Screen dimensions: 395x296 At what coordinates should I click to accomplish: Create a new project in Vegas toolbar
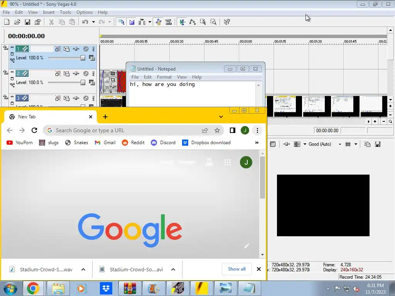pyautogui.click(x=7, y=22)
